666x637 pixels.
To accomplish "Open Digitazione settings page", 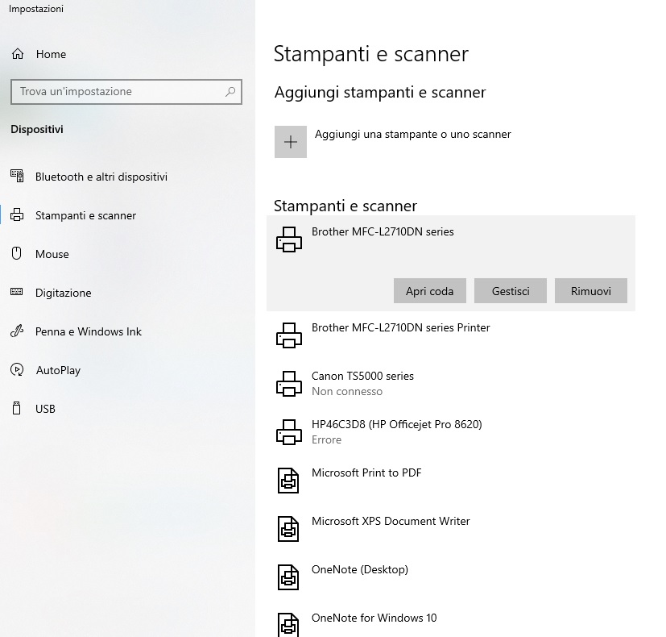I will (127, 293).
